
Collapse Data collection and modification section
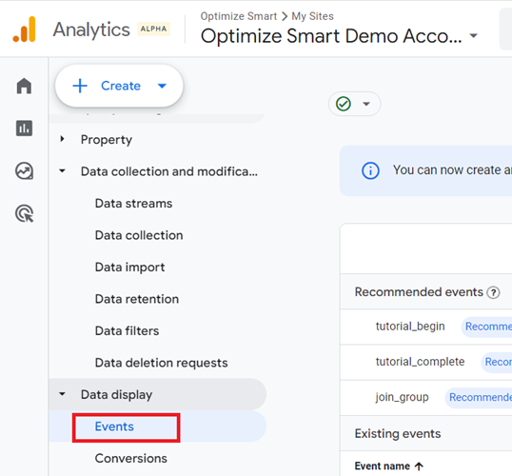(x=62, y=170)
